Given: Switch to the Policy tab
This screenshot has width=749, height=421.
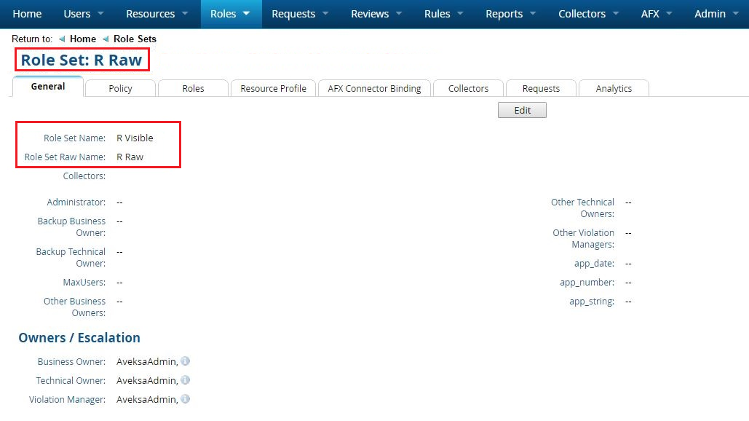Looking at the screenshot, I should click(120, 88).
